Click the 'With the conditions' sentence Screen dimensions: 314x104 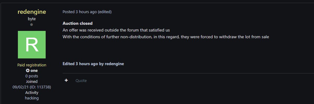(166, 37)
